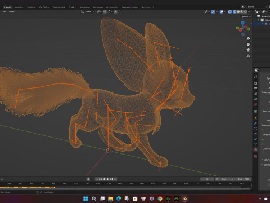This screenshot has width=270, height=203.
Task: Click the current frame number field
Action: [x=207, y=179]
